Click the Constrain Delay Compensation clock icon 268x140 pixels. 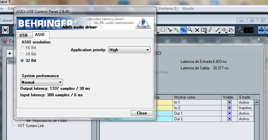[5, 30]
